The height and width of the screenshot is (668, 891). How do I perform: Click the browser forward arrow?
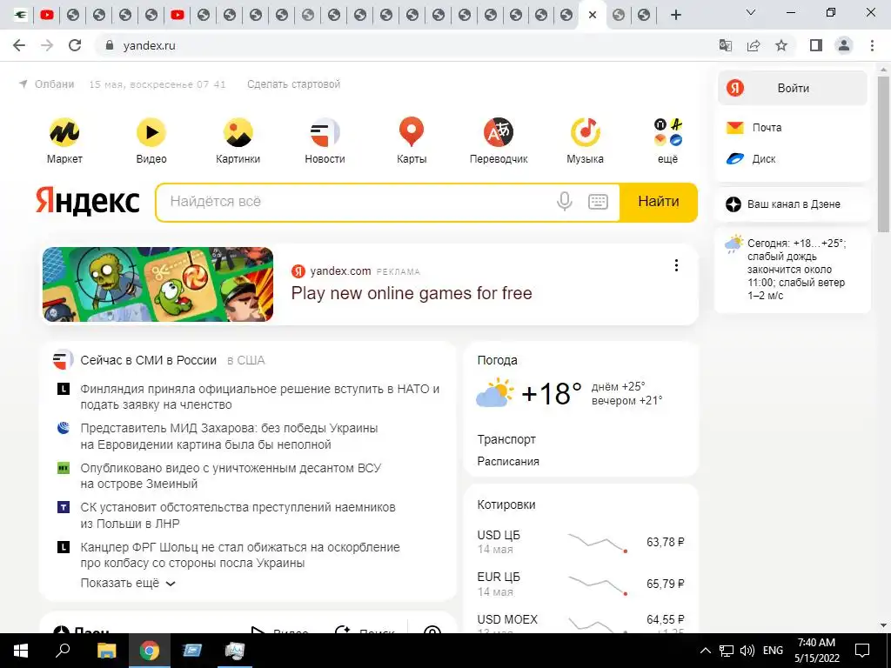coord(47,45)
